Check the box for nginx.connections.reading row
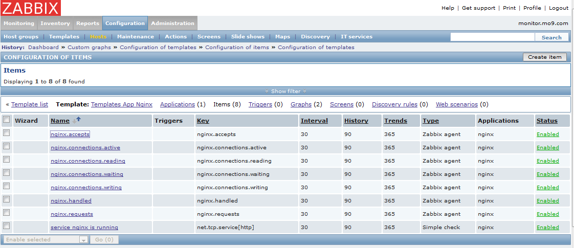The height and width of the screenshot is (248, 574). (6, 160)
